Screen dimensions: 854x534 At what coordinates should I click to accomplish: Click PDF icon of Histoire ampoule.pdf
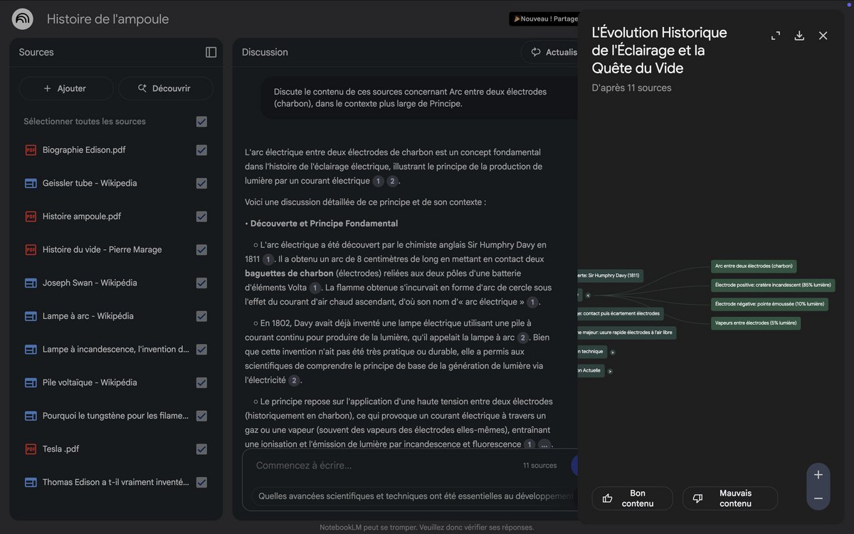pos(31,216)
